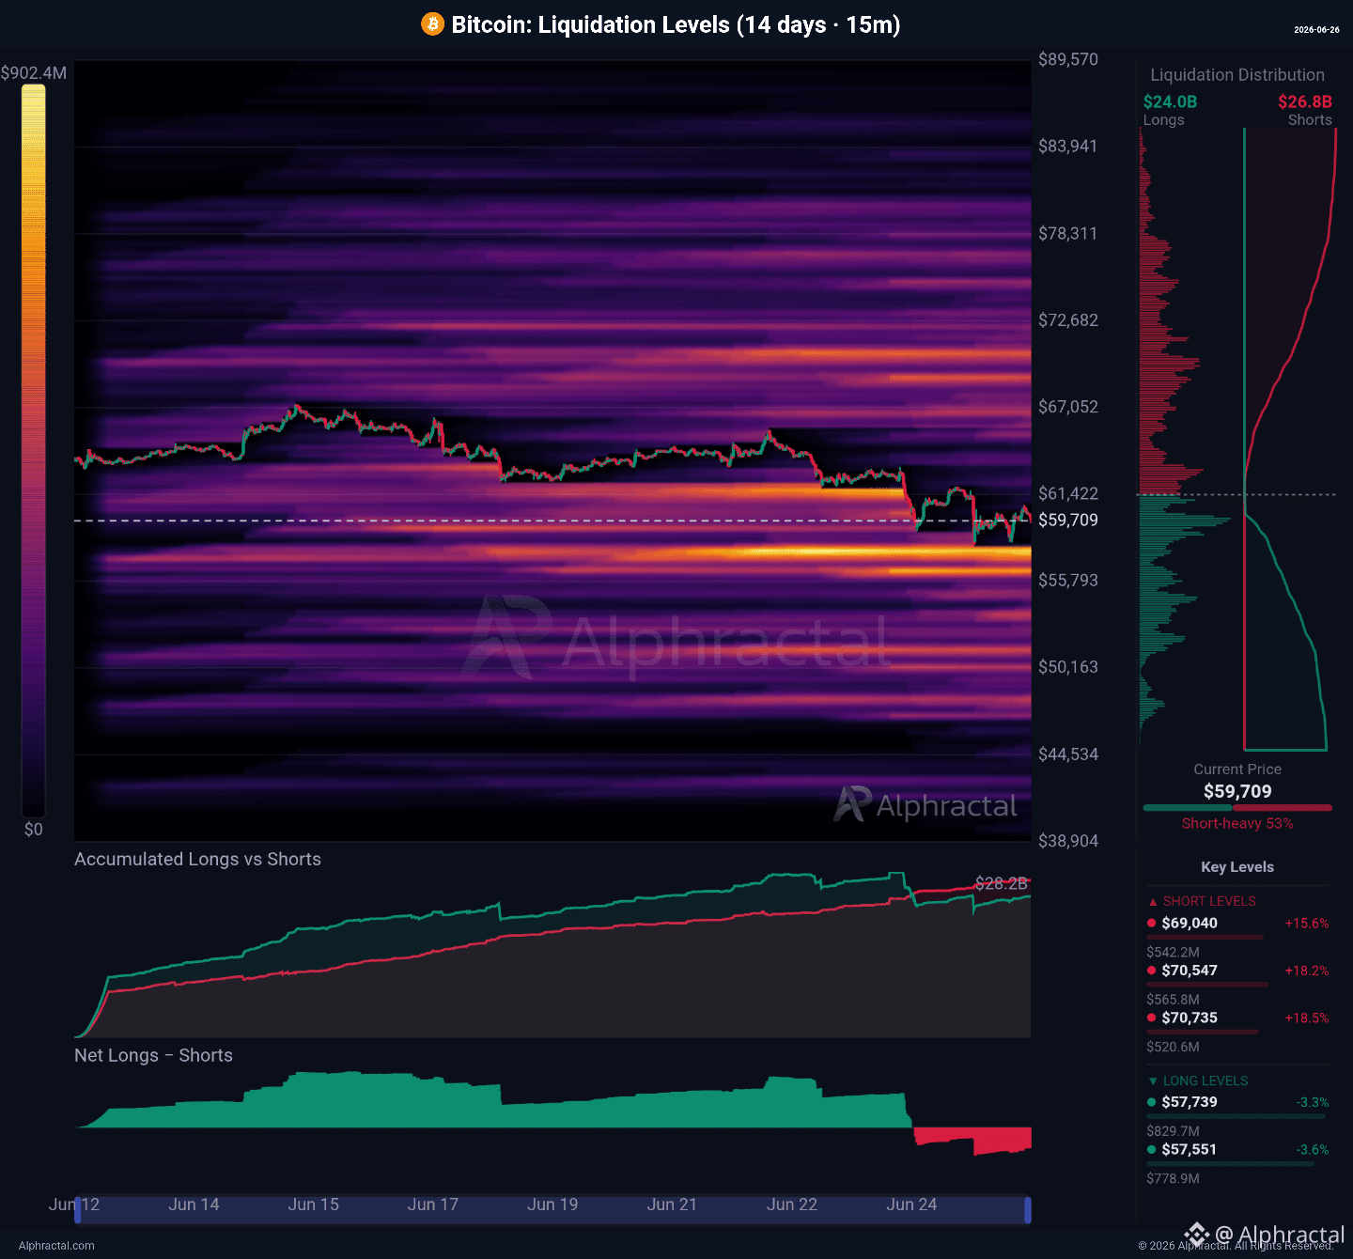The height and width of the screenshot is (1259, 1353).
Task: Click the $72,682 price axis label
Action: (1068, 320)
